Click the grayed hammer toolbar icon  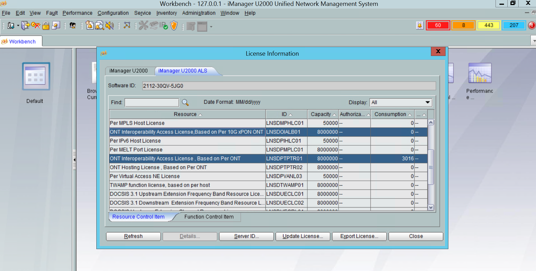pos(191,26)
